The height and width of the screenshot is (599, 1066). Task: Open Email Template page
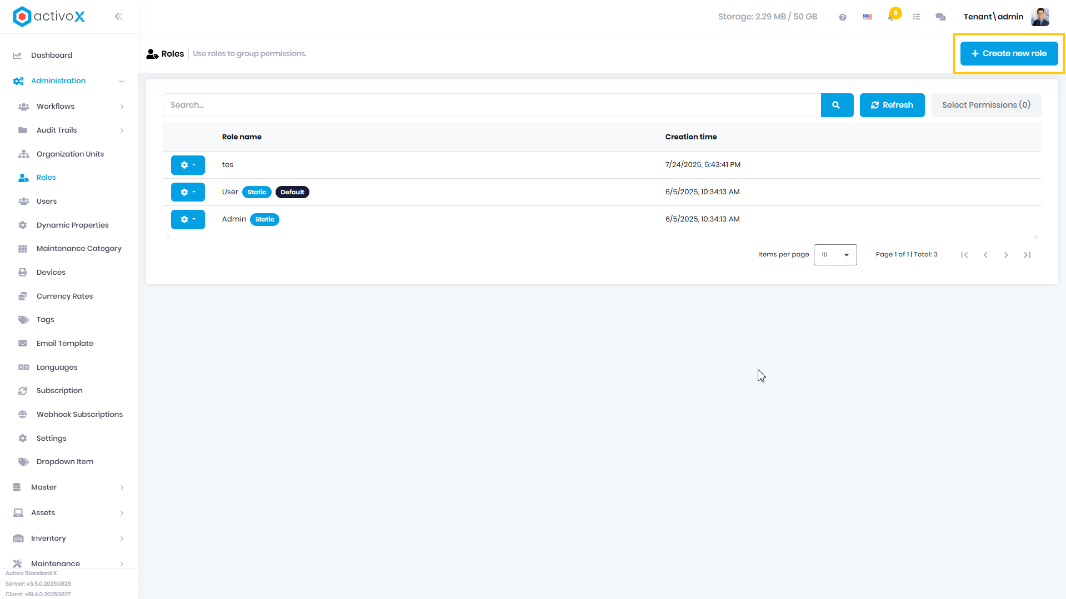click(x=65, y=344)
